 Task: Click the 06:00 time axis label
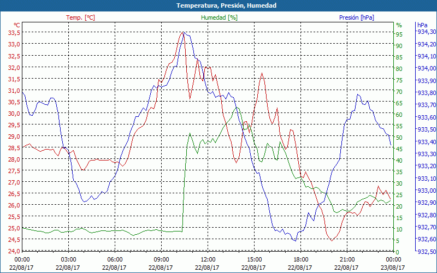[x=115, y=260]
